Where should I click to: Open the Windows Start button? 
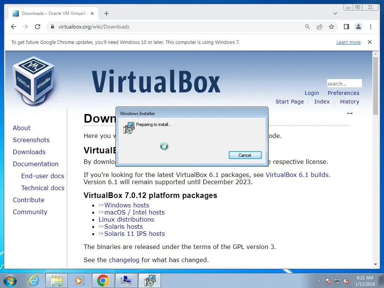tap(10, 280)
